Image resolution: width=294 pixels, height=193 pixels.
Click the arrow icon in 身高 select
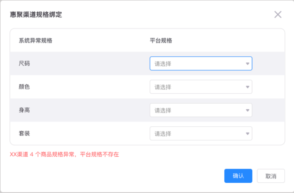pyautogui.click(x=247, y=110)
